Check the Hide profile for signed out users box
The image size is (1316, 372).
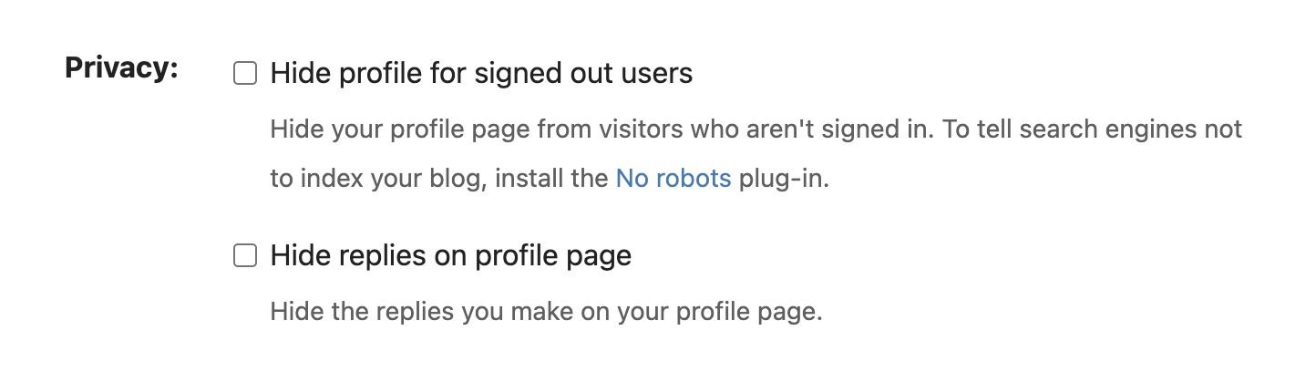pos(245,73)
